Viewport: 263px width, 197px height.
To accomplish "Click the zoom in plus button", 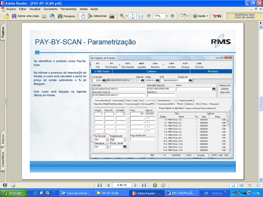I will [x=172, y=16].
